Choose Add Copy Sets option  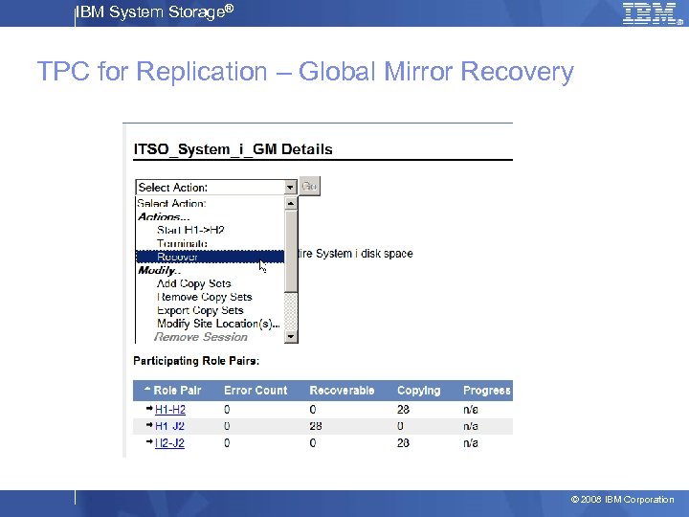193,283
